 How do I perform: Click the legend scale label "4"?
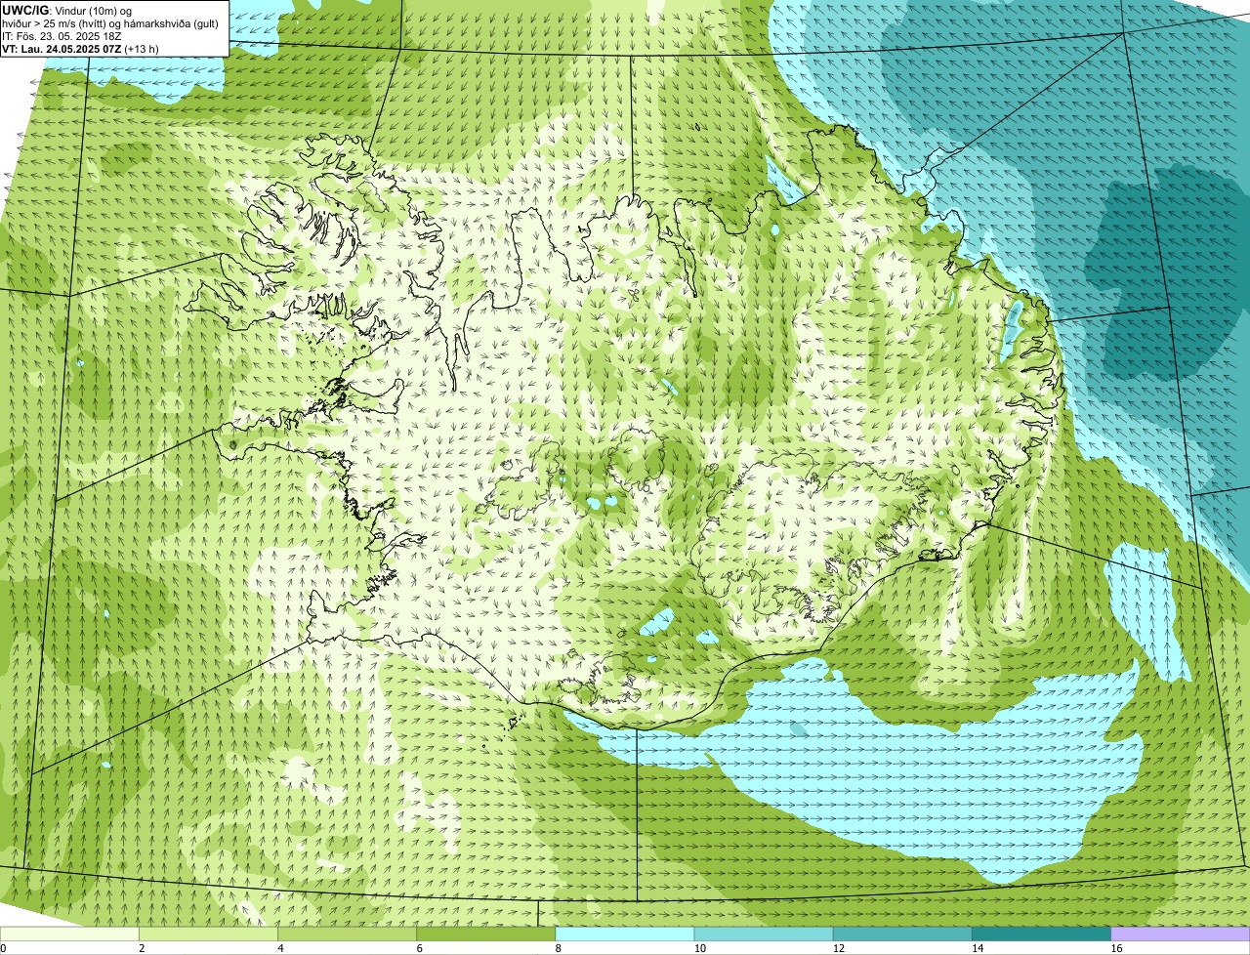point(280,948)
